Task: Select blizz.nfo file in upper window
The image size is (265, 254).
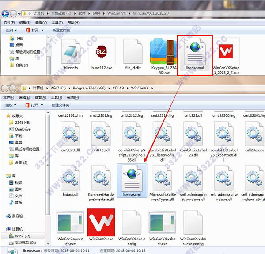Action: [x=71, y=54]
